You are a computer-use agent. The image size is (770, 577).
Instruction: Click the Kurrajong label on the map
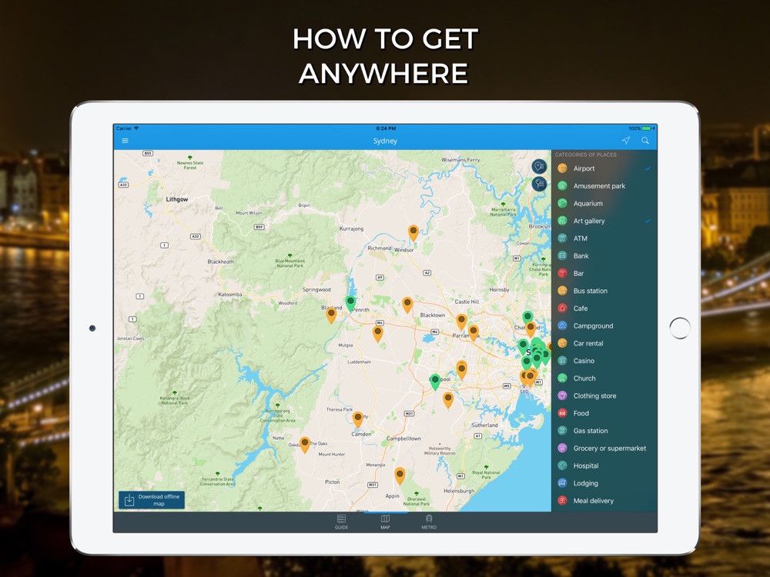[352, 228]
